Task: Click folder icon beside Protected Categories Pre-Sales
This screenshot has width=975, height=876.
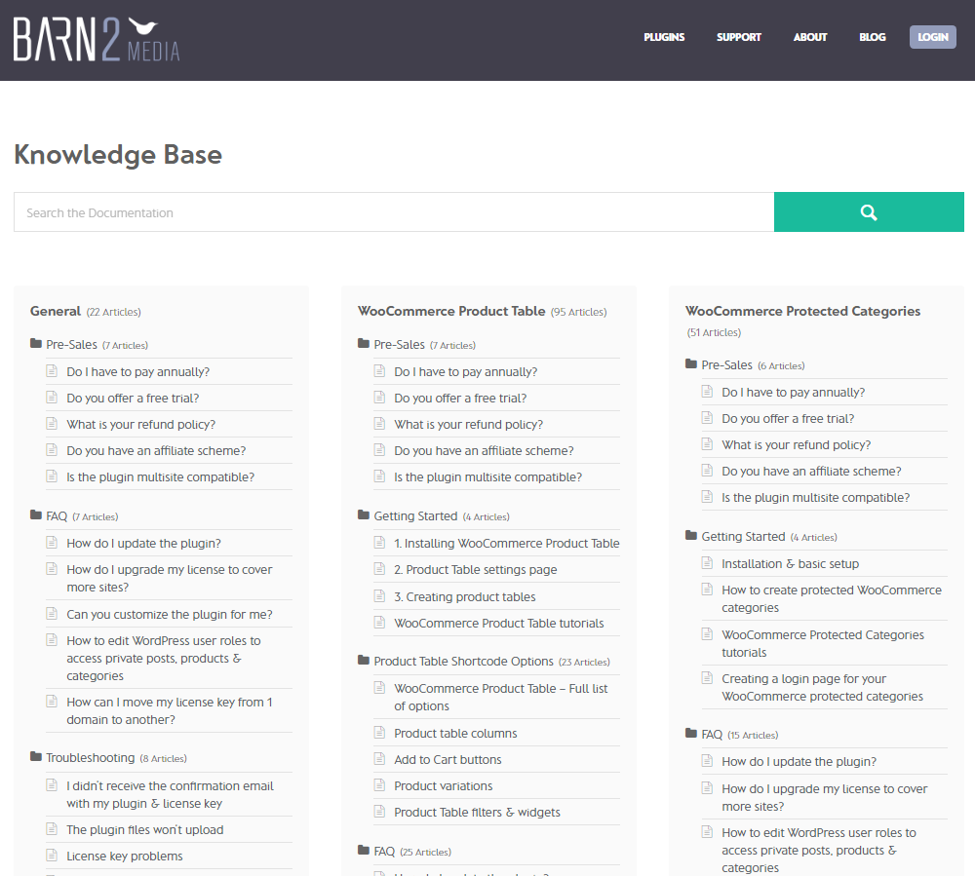Action: click(691, 363)
